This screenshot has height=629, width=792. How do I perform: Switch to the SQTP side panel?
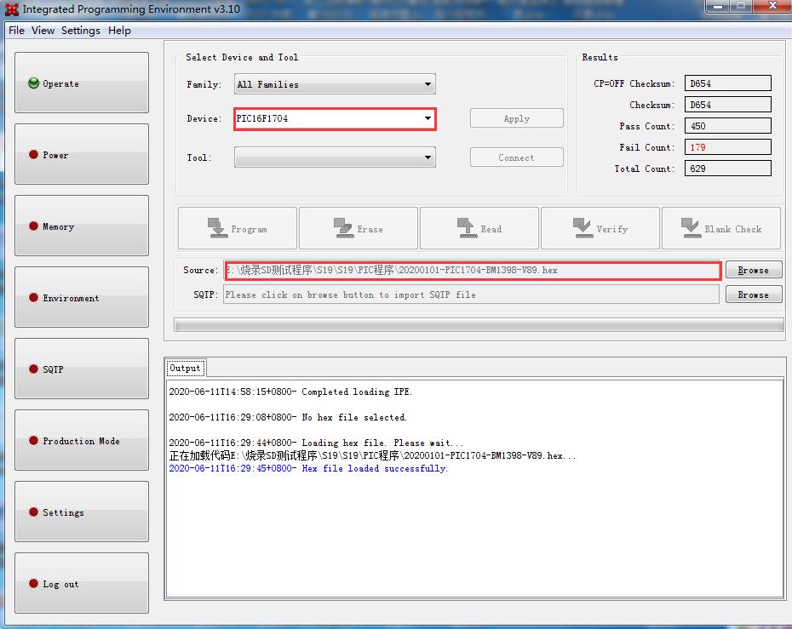point(81,369)
